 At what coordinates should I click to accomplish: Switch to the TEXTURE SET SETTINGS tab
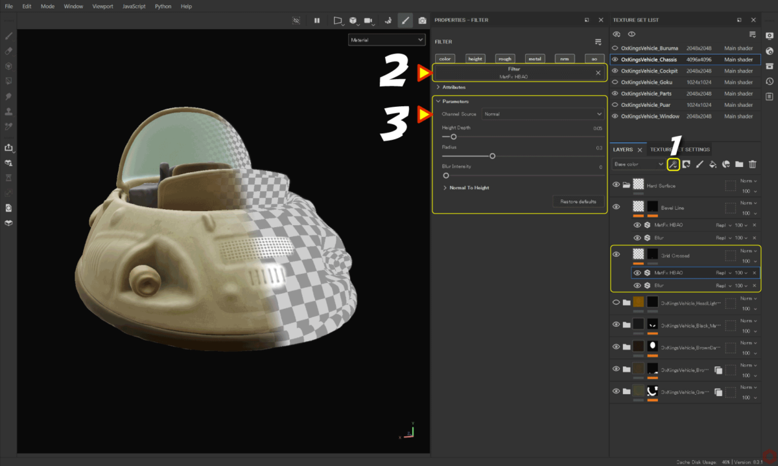681,149
